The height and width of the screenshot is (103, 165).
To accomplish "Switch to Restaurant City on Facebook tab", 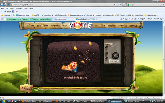I will click(17, 19).
